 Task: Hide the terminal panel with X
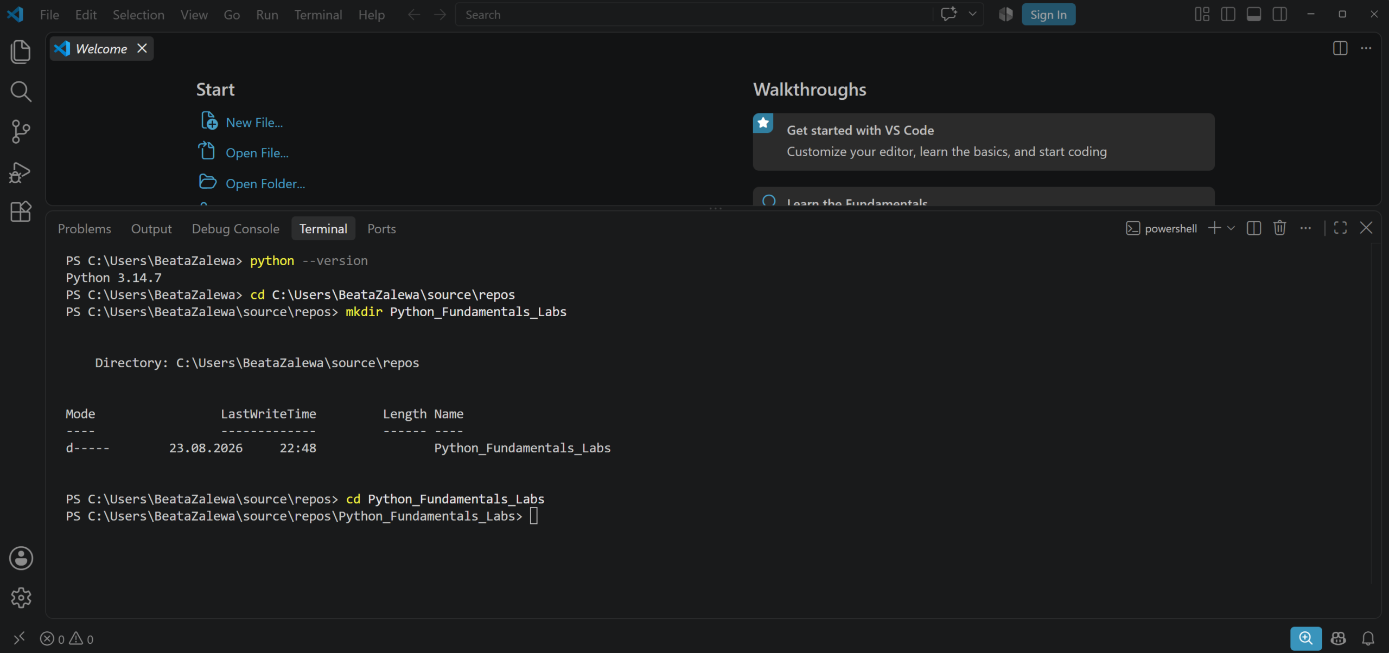(x=1366, y=228)
